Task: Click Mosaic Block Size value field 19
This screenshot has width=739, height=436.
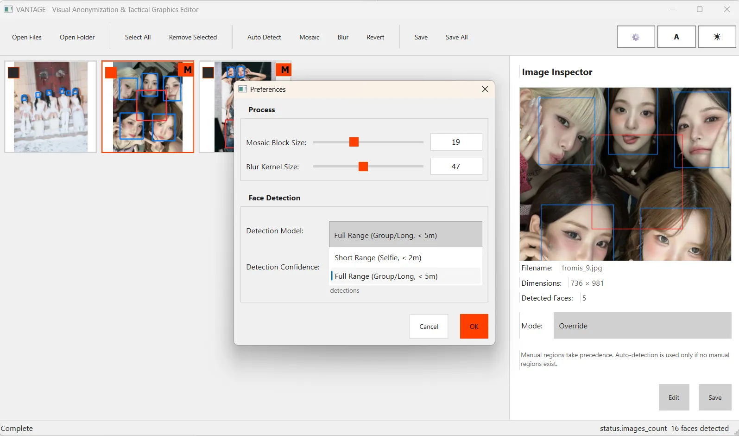Action: tap(456, 142)
